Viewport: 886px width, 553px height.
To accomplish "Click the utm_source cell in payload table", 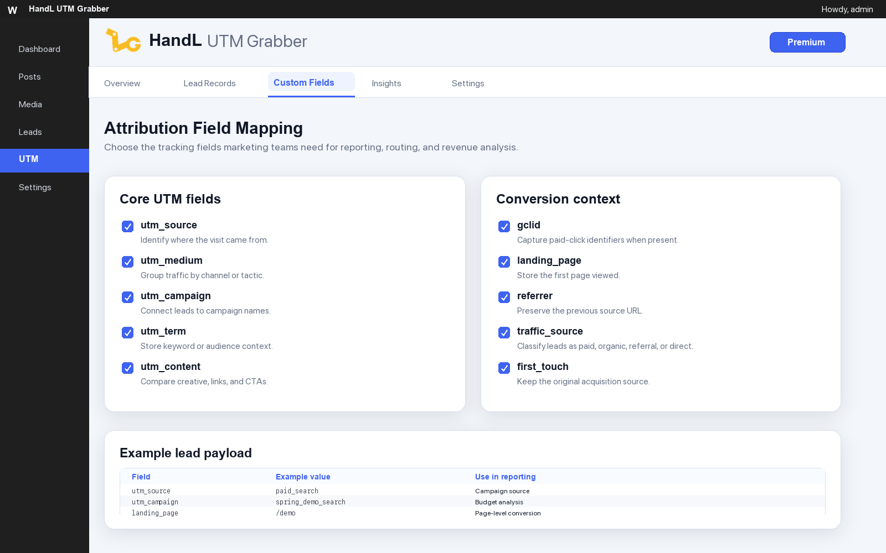I will click(151, 491).
